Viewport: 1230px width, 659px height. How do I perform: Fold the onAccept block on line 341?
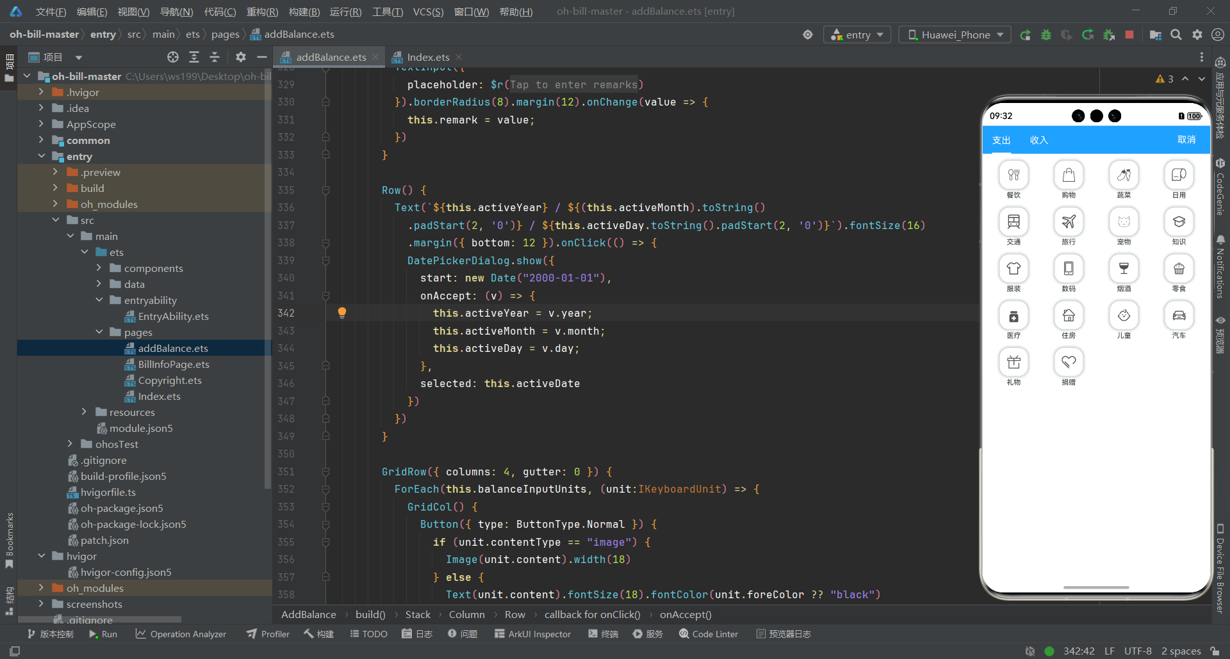325,296
